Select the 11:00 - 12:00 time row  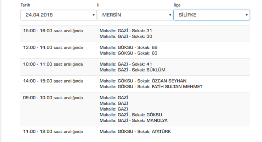pyautogui.click(x=53, y=131)
